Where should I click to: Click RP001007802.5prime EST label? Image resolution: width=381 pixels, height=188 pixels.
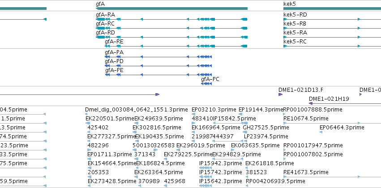313,154
